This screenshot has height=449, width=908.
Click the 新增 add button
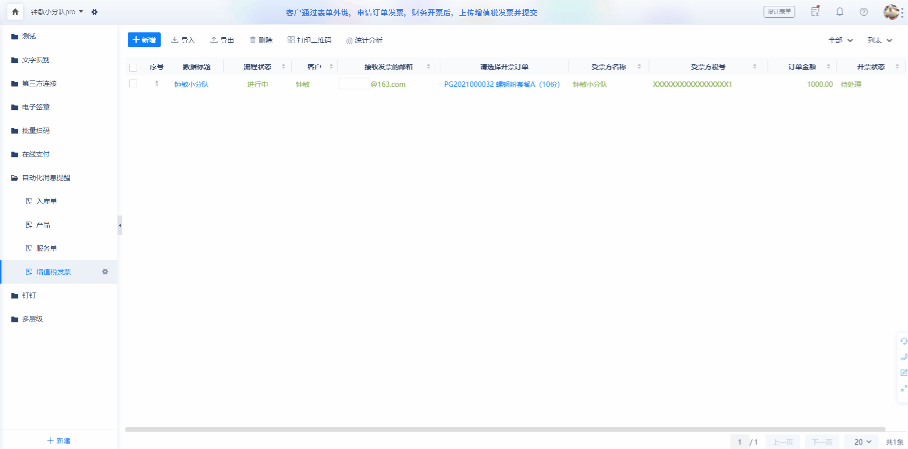(x=144, y=40)
